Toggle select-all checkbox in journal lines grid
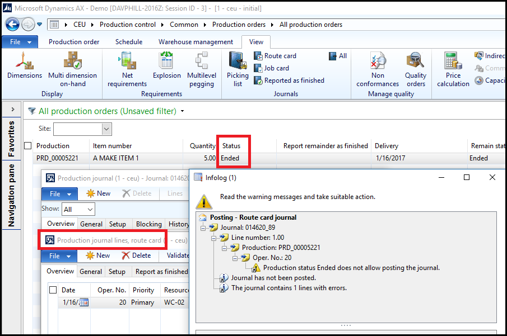Viewport: 507px width, 336px height. (53, 290)
